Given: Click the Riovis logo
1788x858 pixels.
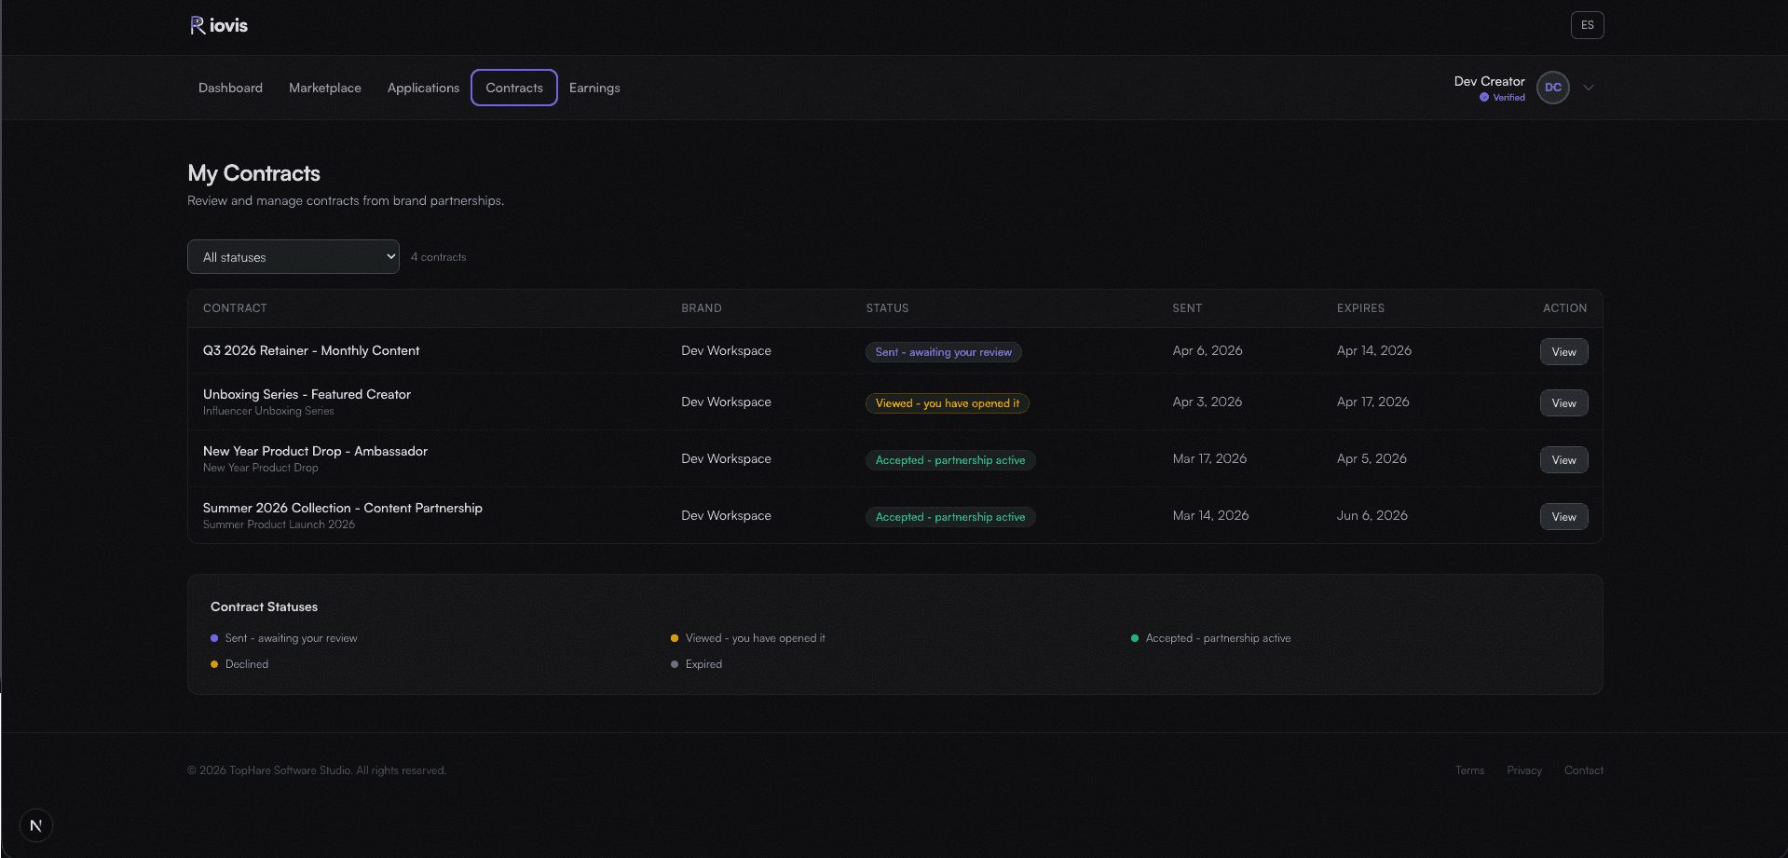Looking at the screenshot, I should pyautogui.click(x=219, y=25).
